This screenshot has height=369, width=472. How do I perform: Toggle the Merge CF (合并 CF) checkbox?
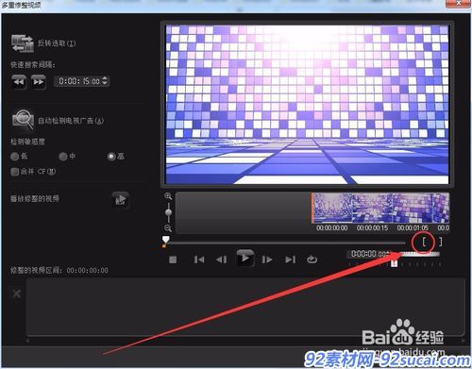14,172
